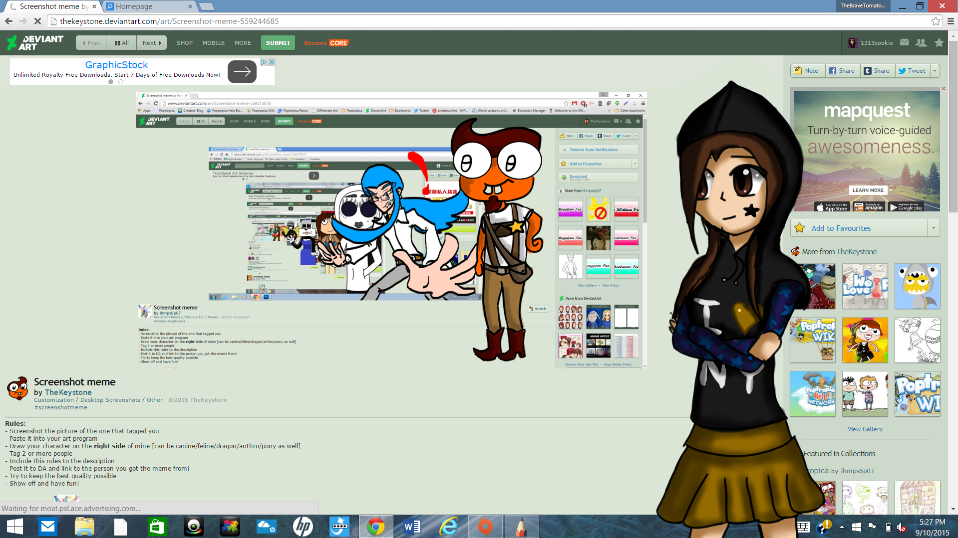Viewport: 958px width, 538px height.
Task: Switch to Google Chrome on the taskbar
Action: pyautogui.click(x=376, y=527)
